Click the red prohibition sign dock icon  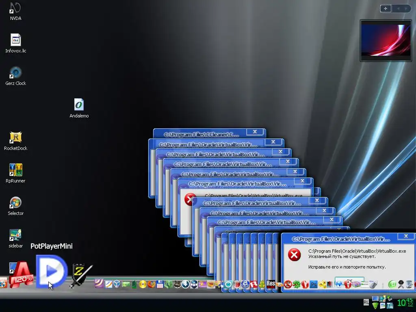pos(288,284)
